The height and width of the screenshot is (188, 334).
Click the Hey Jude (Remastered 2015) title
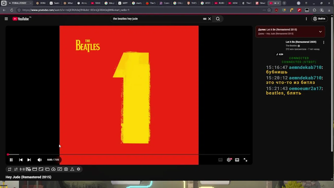point(28,177)
